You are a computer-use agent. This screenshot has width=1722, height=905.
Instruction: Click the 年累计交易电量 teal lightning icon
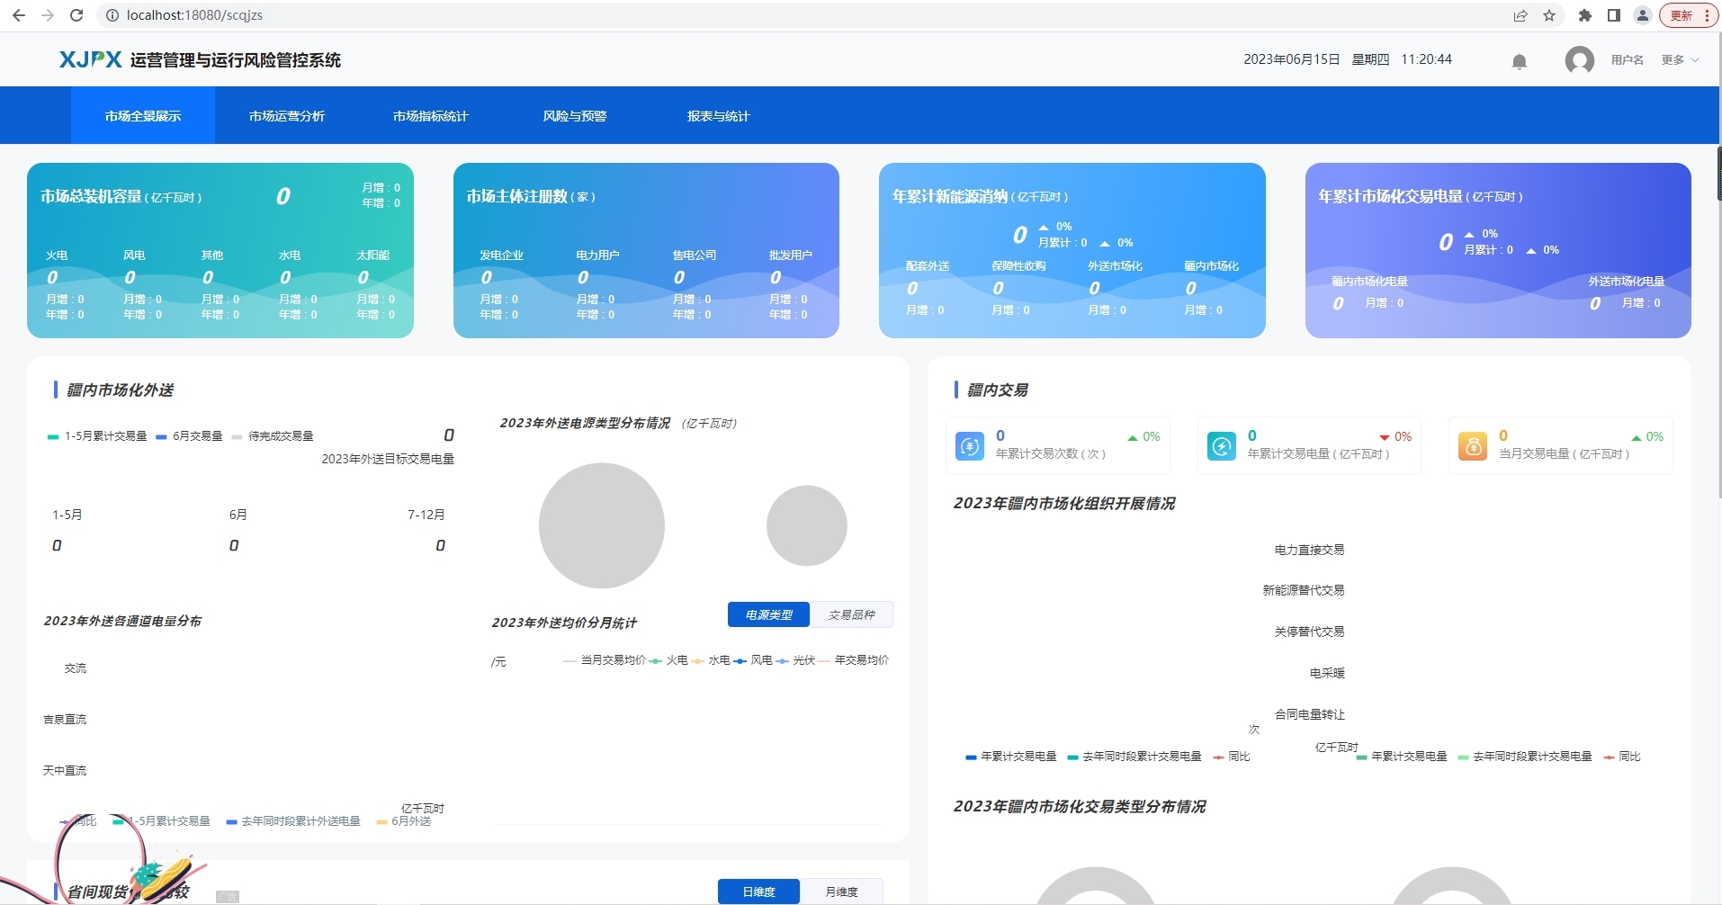pos(1222,446)
